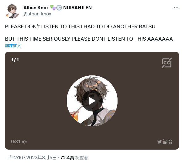Open the three-dot more options menu
This screenshot has width=184, height=165.
tap(176, 8)
